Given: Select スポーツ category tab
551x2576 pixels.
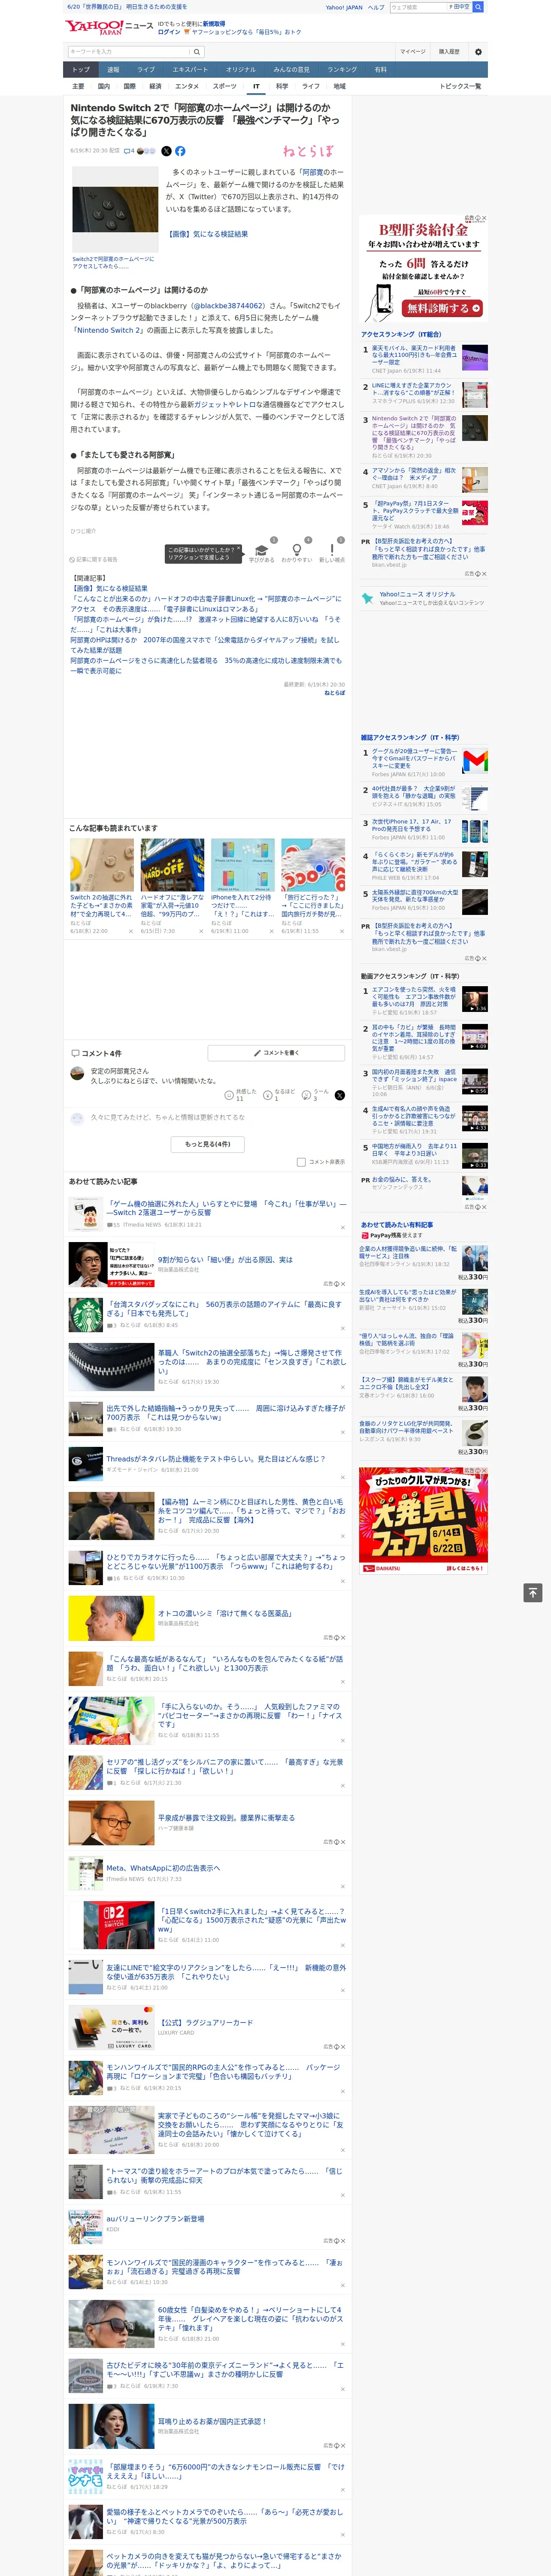Looking at the screenshot, I should (225, 86).
